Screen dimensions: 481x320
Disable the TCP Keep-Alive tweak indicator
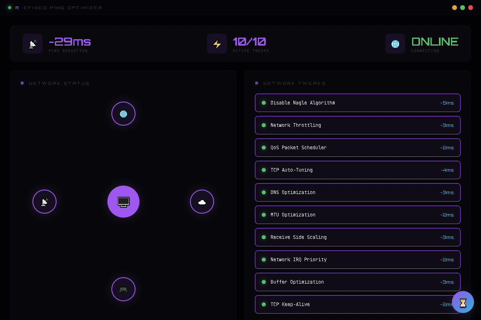264,304
